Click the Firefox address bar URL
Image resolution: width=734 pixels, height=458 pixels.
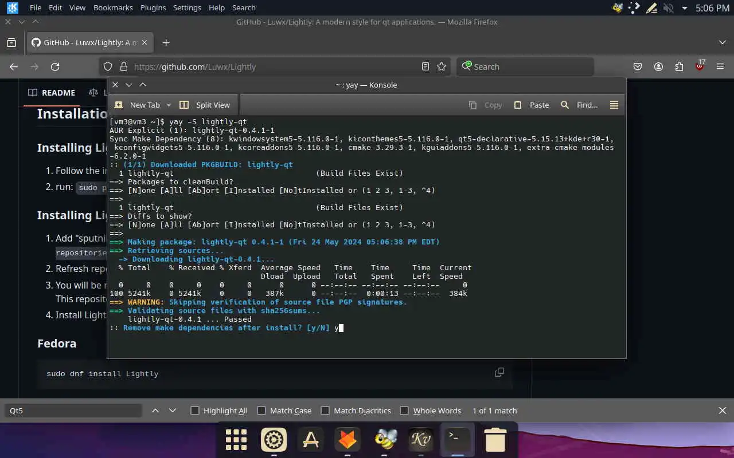coord(195,66)
